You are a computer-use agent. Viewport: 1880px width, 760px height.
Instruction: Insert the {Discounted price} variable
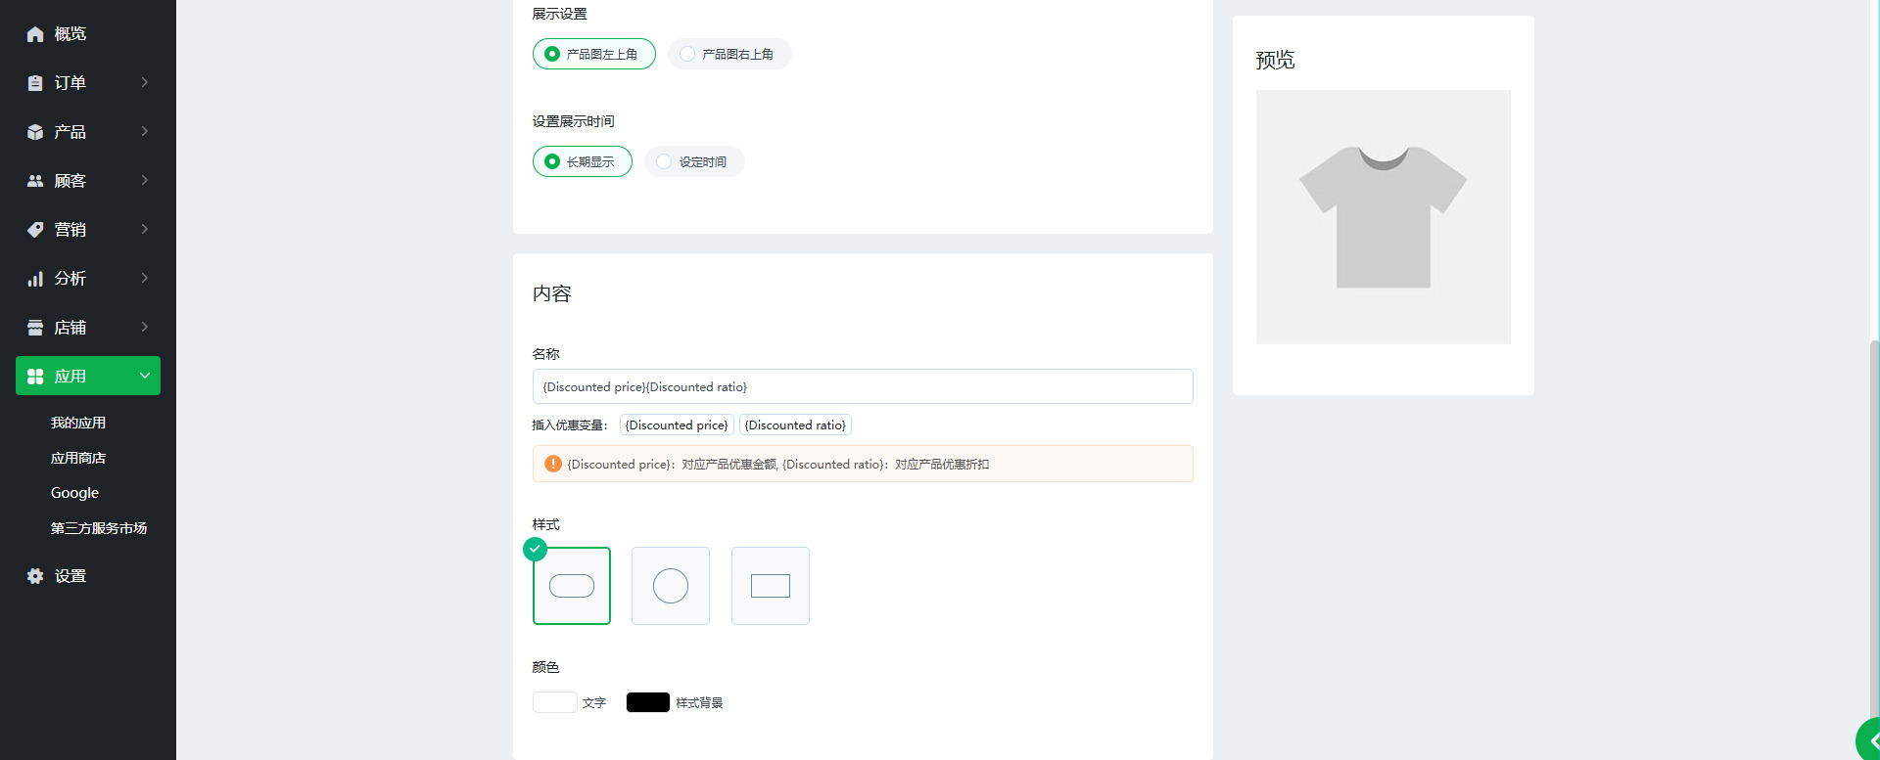pos(677,425)
